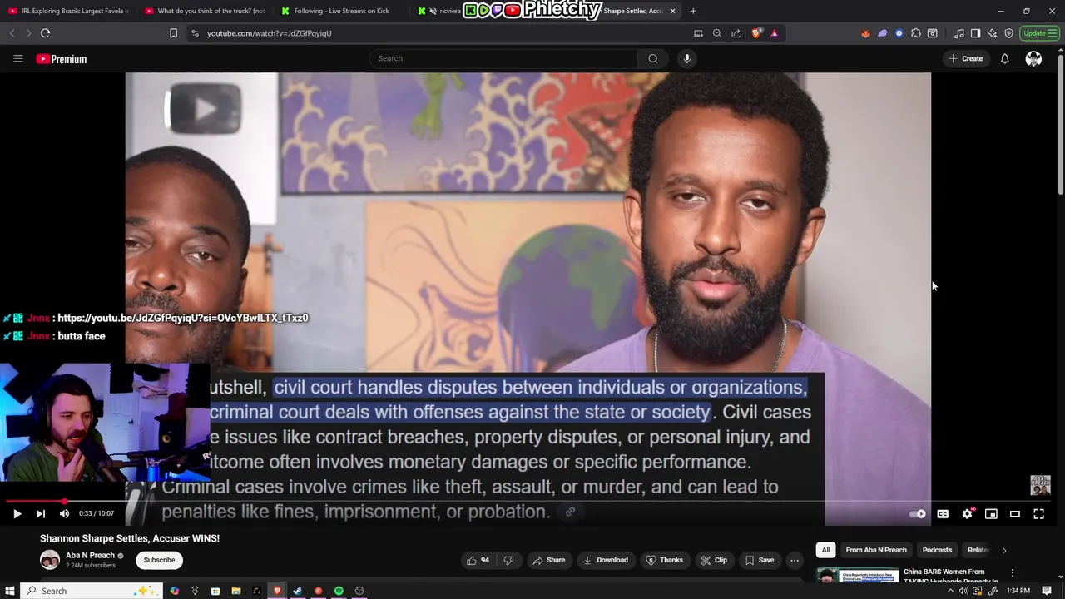This screenshot has width=1065, height=599.
Task: Share the page via address bar icon
Action: coord(736,33)
